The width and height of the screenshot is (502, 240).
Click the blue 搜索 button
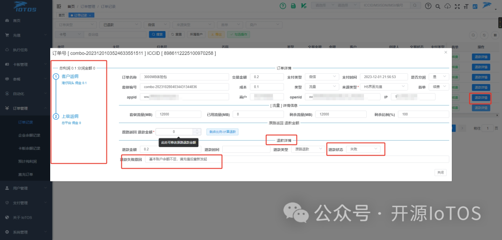tap(157, 34)
